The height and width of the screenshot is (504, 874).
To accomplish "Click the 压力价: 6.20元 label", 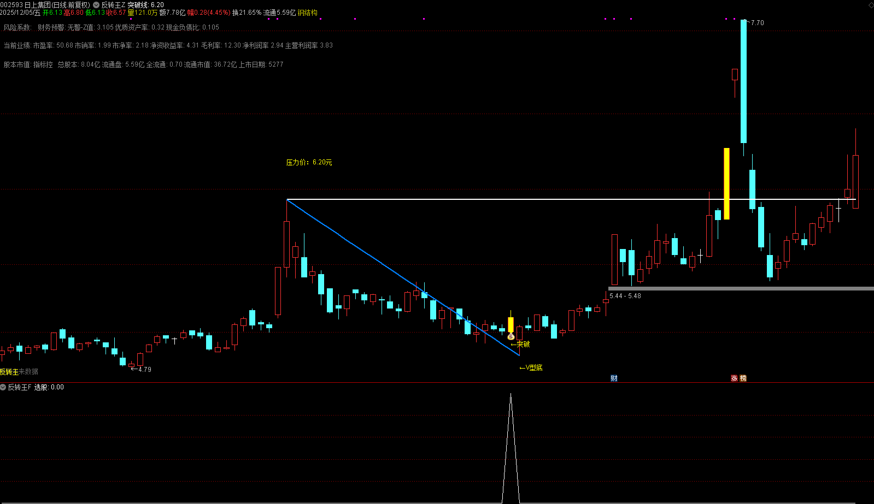I will (x=309, y=162).
